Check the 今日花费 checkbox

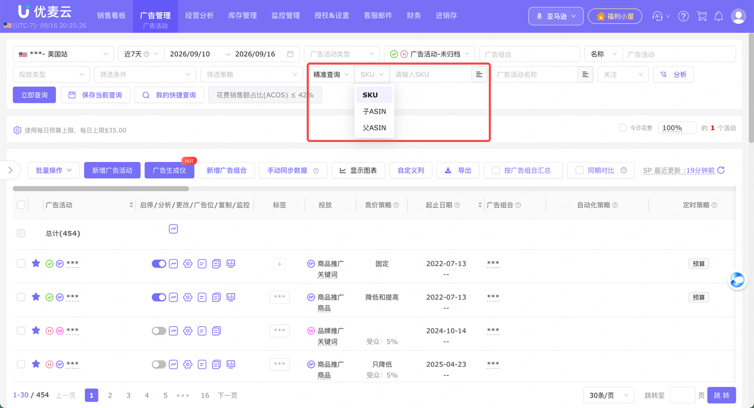[x=623, y=128]
